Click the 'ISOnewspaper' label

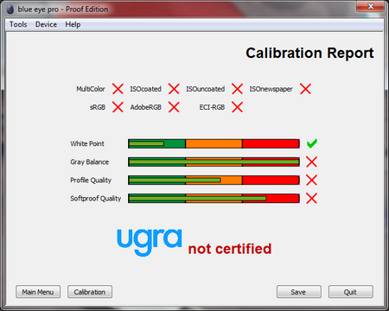coord(271,89)
